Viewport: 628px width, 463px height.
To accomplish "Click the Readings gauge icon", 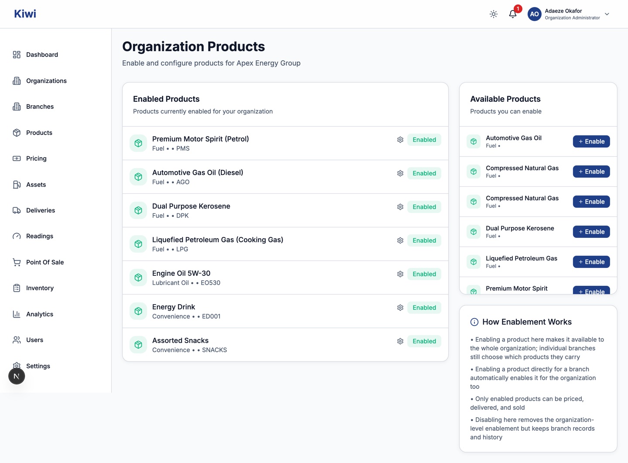I will coord(17,236).
